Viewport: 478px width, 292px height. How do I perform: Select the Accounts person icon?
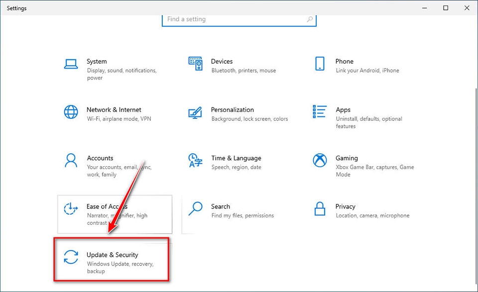coord(71,160)
